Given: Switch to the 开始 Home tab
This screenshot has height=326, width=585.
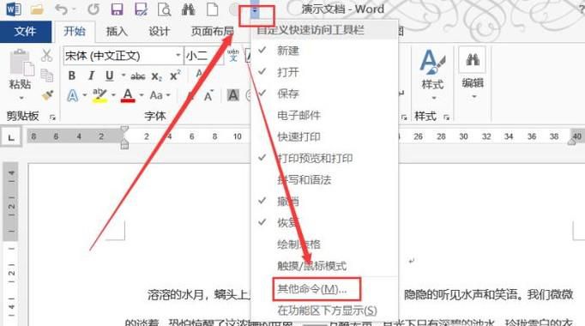Looking at the screenshot, I should click(x=75, y=32).
